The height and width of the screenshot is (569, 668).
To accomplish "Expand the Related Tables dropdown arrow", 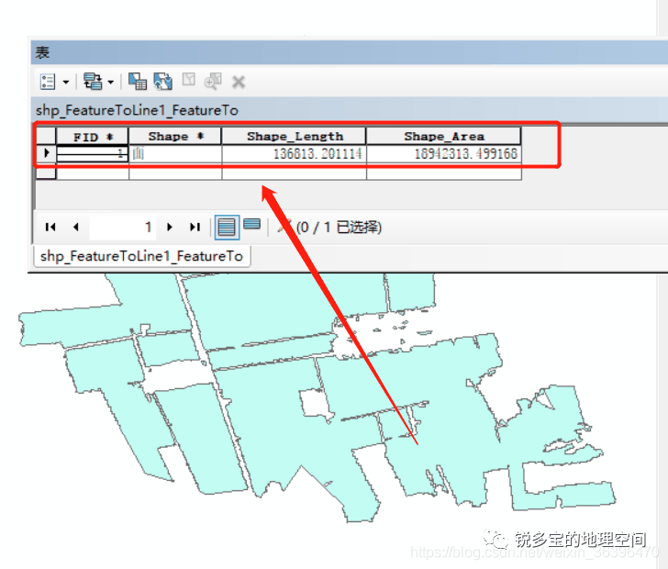I will point(110,82).
